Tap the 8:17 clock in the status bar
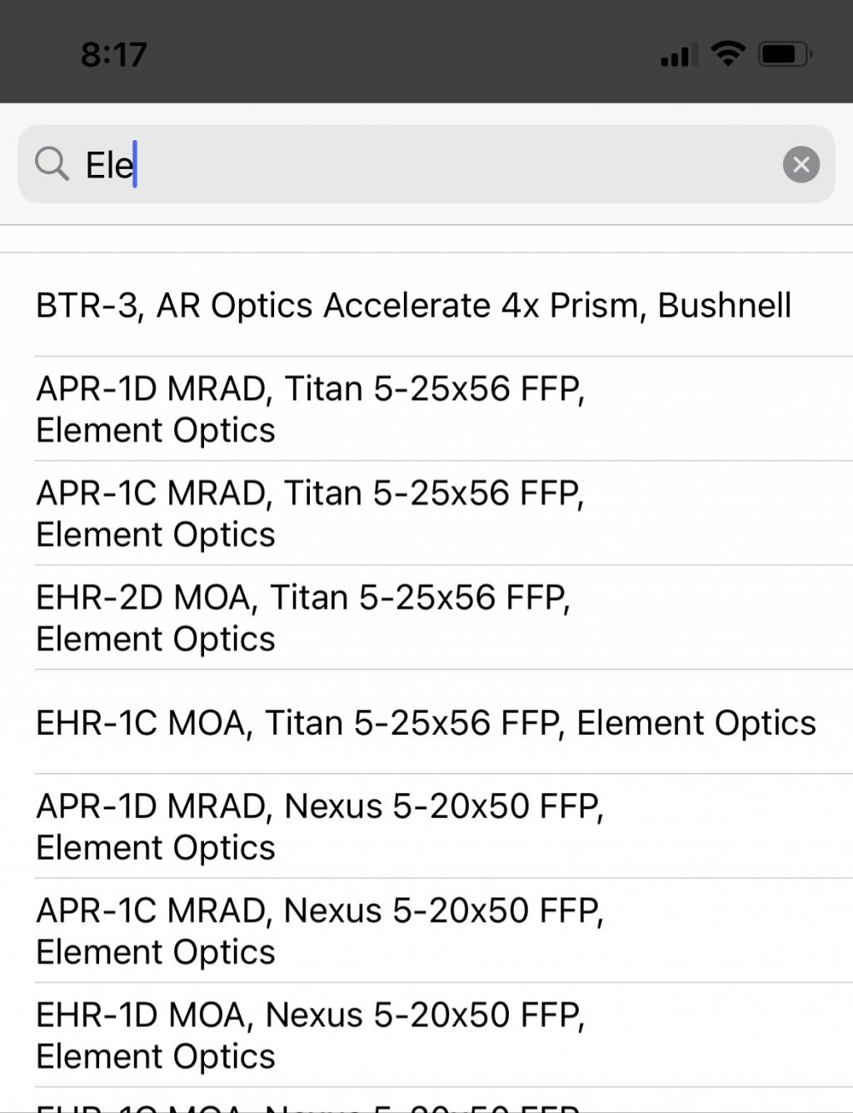This screenshot has width=853, height=1113. click(x=114, y=55)
